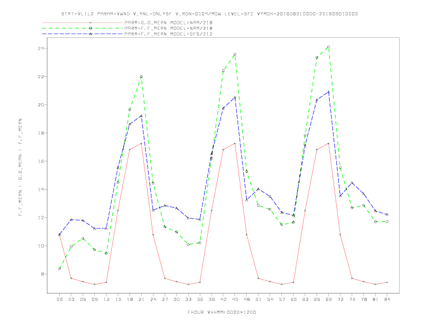Click x-axis tick label 36

(x=200, y=299)
